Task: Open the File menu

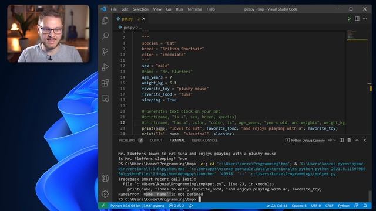Action: (113, 9)
